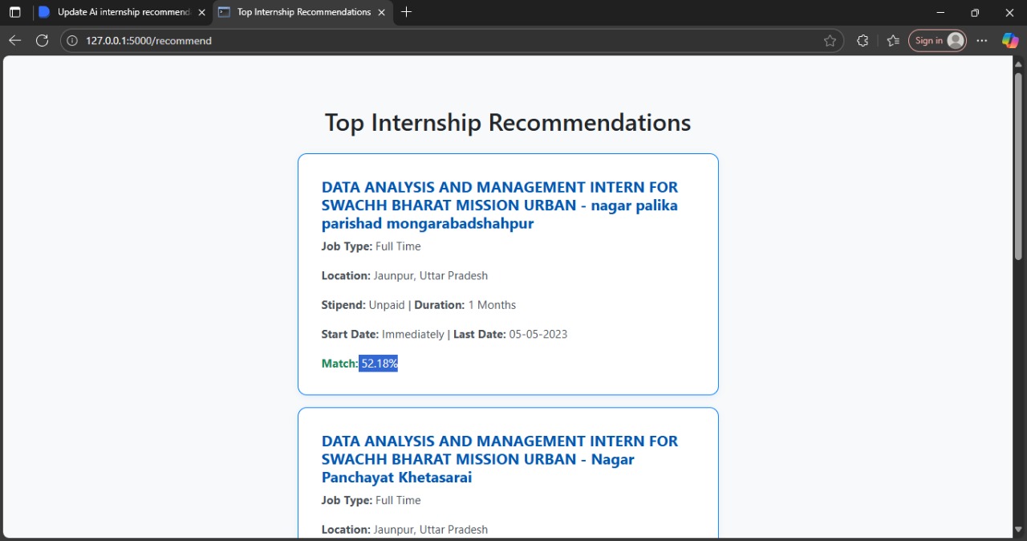
Task: Click Job Type Full Time in first card
Action: 371,246
